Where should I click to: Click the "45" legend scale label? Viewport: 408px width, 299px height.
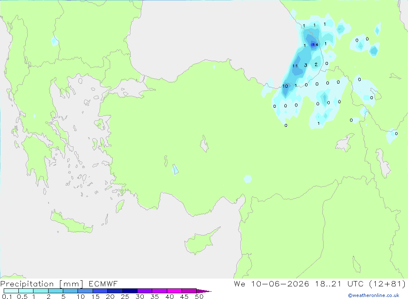coord(184,297)
